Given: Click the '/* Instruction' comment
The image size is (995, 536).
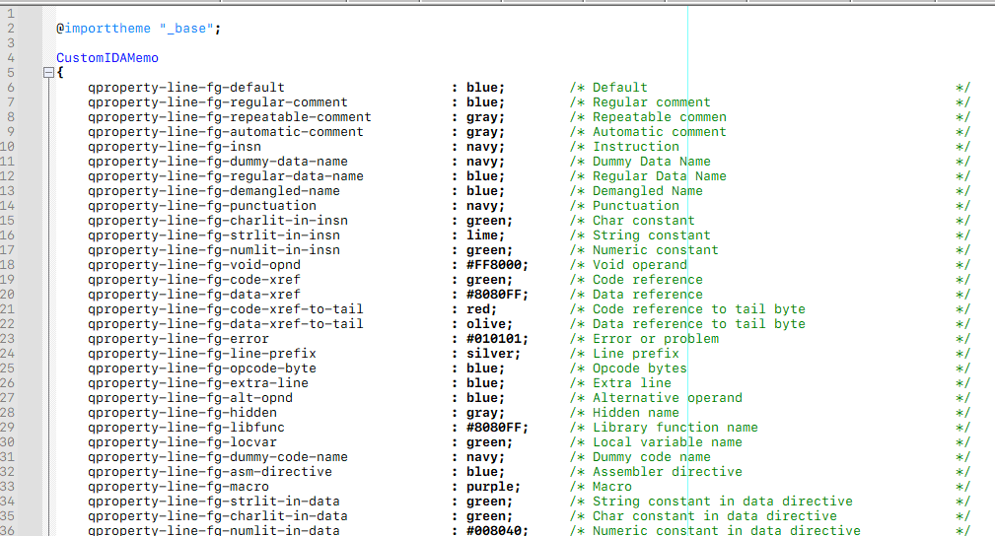Looking at the screenshot, I should tap(624, 147).
